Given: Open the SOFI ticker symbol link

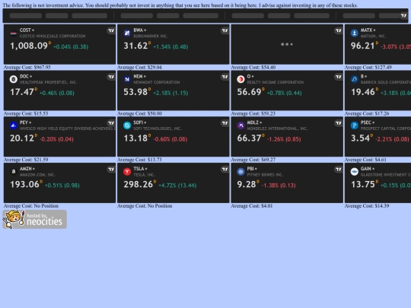Looking at the screenshot, I should click(139, 122).
